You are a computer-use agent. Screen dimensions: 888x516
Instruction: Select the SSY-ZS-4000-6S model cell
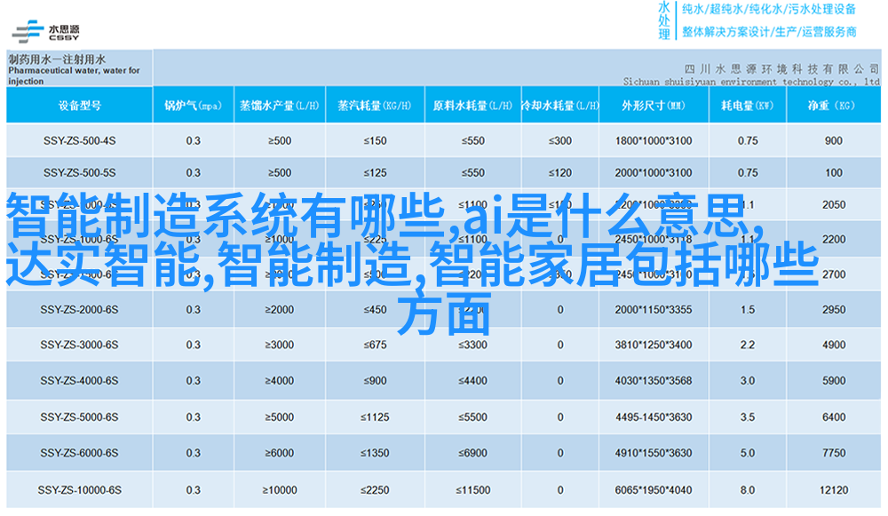(x=79, y=381)
